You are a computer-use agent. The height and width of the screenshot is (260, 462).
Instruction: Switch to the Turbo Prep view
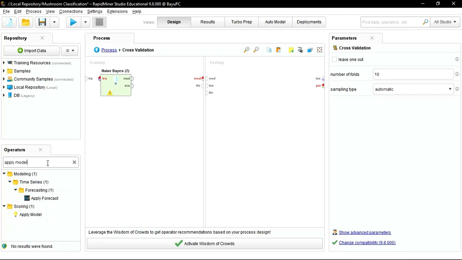241,22
